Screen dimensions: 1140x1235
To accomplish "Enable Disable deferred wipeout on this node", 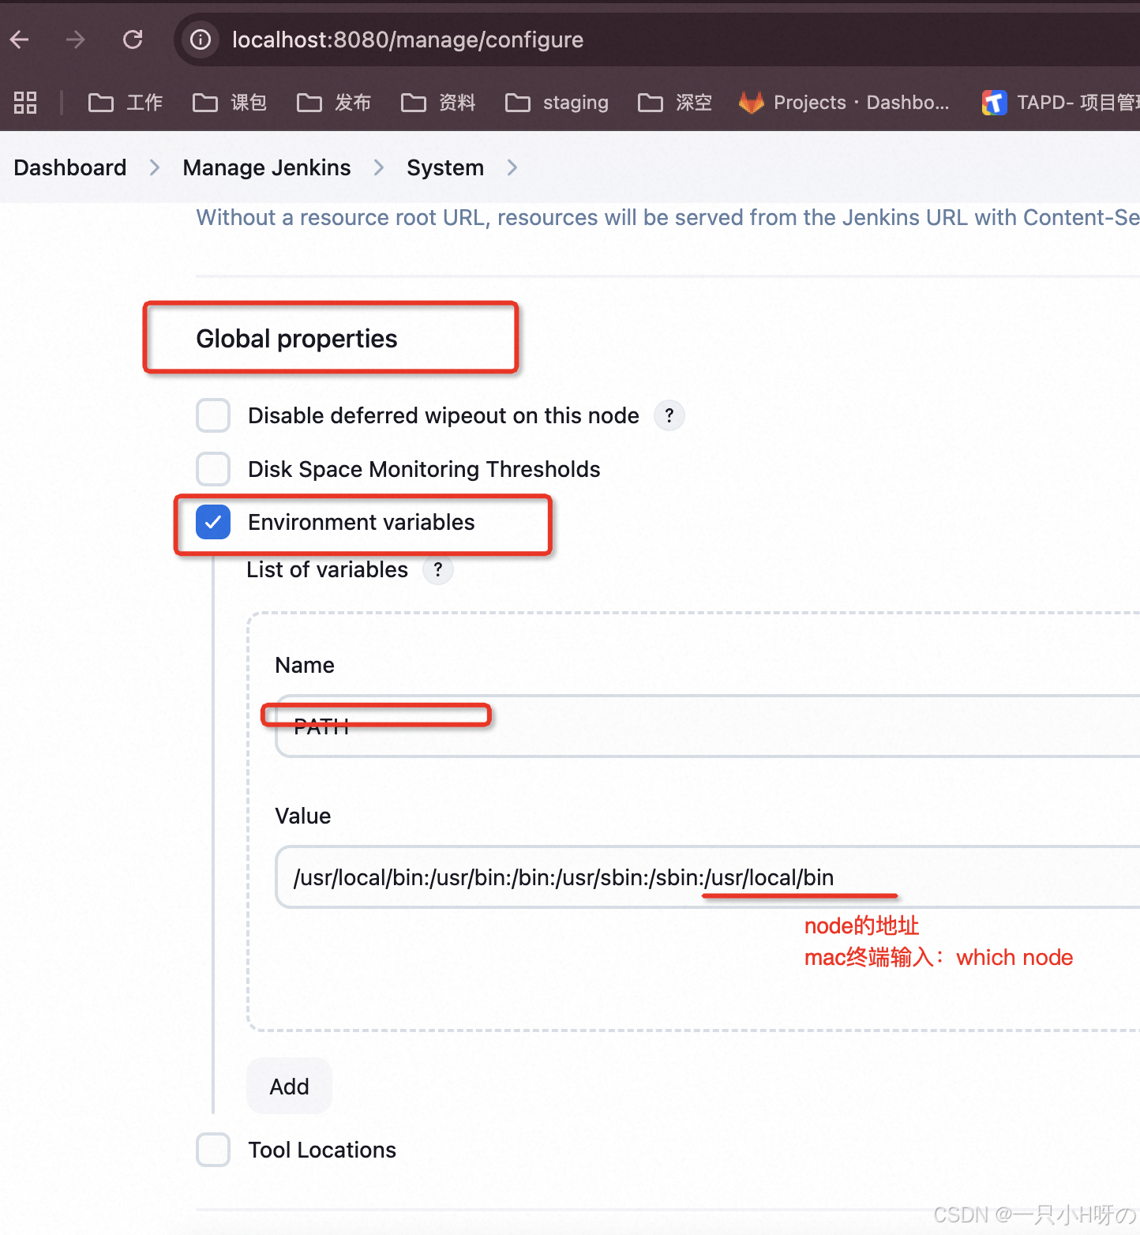I will click(213, 415).
